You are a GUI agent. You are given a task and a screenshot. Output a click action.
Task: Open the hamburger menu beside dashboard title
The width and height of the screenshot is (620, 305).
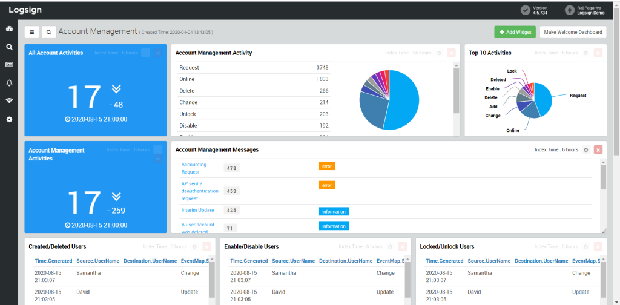point(31,32)
